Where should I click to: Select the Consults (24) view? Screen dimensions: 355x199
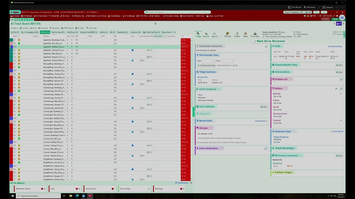135,32
